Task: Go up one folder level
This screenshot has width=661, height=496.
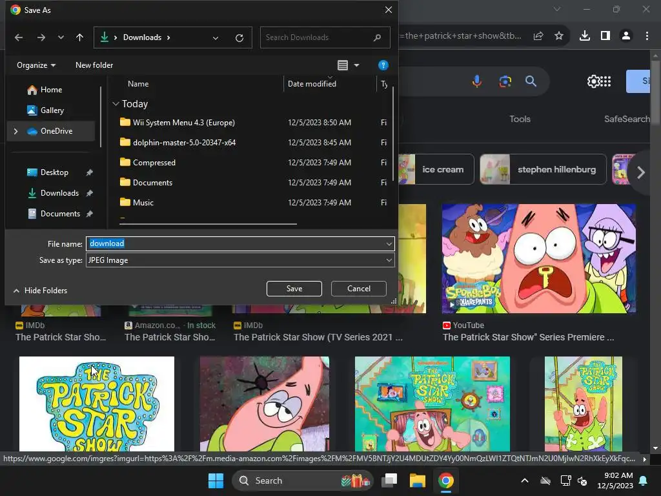Action: pyautogui.click(x=79, y=37)
